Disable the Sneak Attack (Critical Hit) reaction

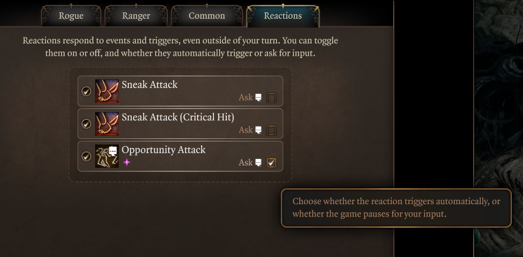pyautogui.click(x=86, y=124)
